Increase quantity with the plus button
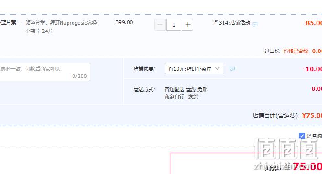Image resolution: width=322 pixels, height=174 pixels. point(188,25)
